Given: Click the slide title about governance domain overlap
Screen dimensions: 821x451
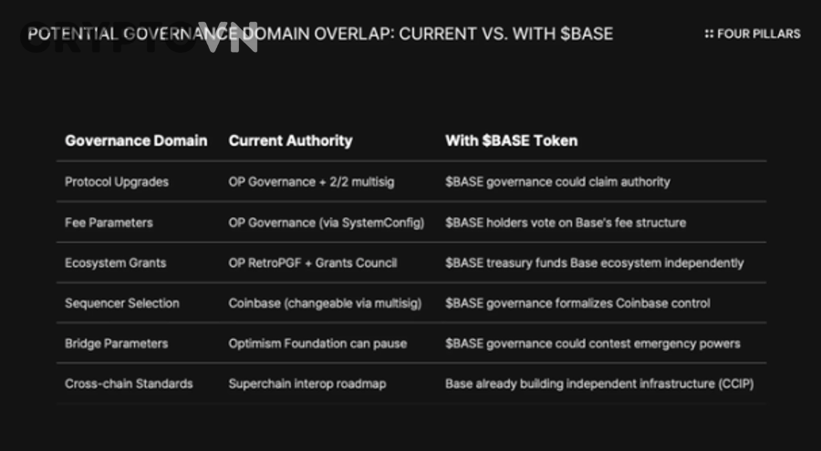Looking at the screenshot, I should [x=320, y=34].
